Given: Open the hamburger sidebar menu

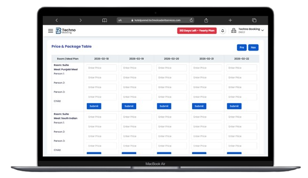Looking at the screenshot, I should coord(51,31).
